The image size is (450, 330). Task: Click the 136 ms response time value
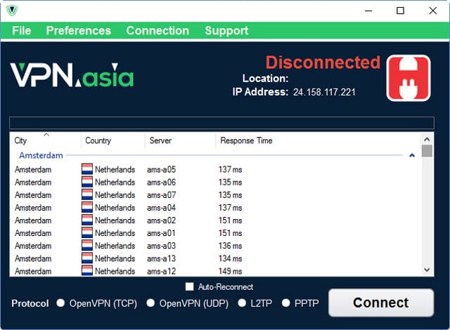point(230,246)
